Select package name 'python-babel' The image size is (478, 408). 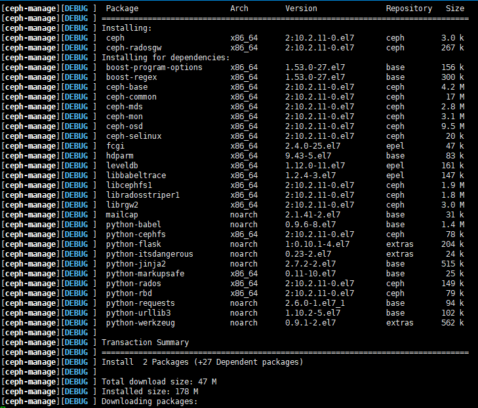point(134,225)
